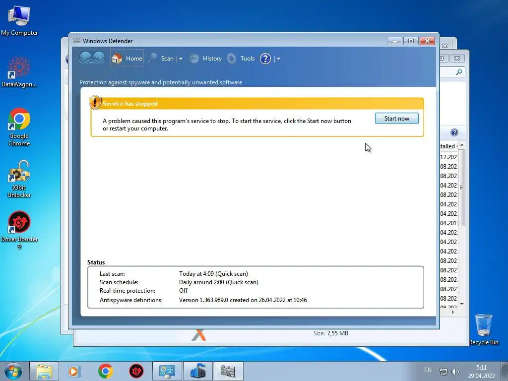Click the warning shield icon
This screenshot has width=508, height=381.
click(x=95, y=102)
